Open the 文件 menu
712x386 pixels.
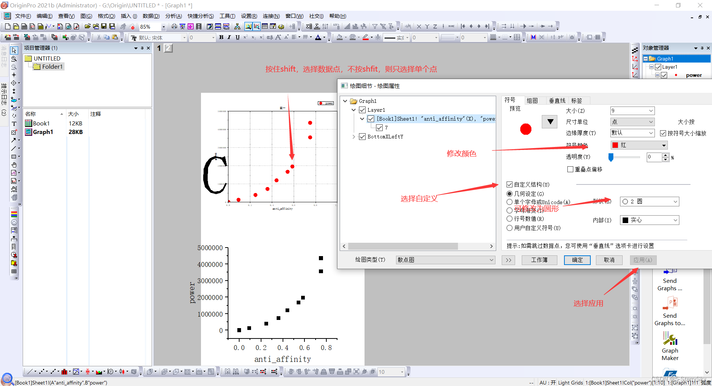[x=23, y=16]
